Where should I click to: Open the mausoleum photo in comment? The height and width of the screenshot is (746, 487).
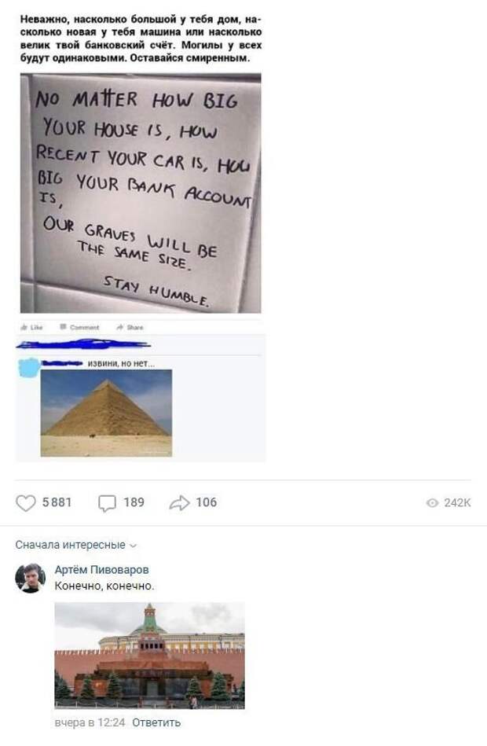click(149, 656)
